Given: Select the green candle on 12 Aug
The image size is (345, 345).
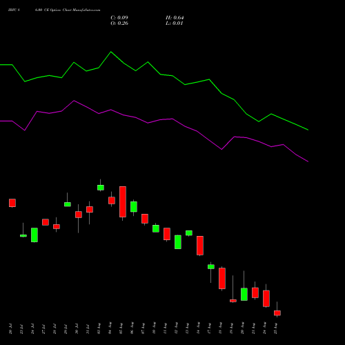Looking at the screenshot, I should pos(178,242).
